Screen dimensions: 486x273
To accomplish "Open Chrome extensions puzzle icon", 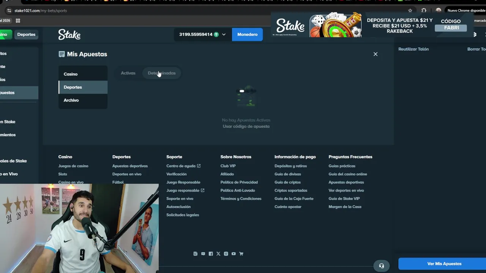I will click(x=424, y=11).
